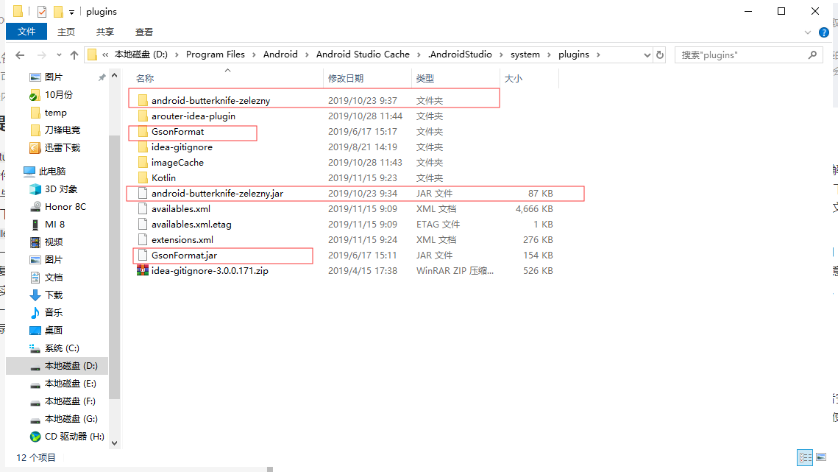Open the recent locations dropdown arrow
The image size is (838, 472).
point(59,54)
